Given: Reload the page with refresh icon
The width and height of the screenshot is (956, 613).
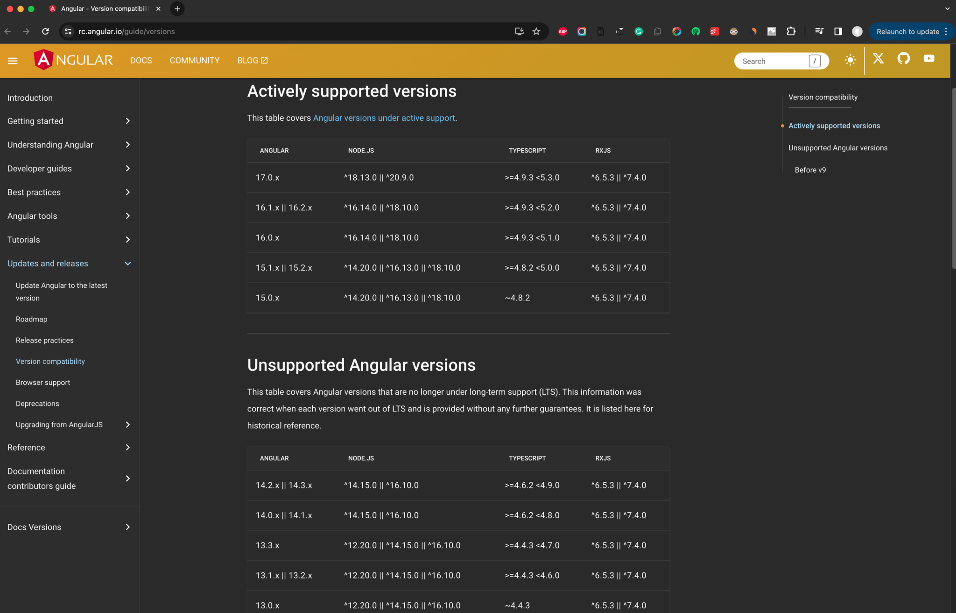Looking at the screenshot, I should [45, 31].
